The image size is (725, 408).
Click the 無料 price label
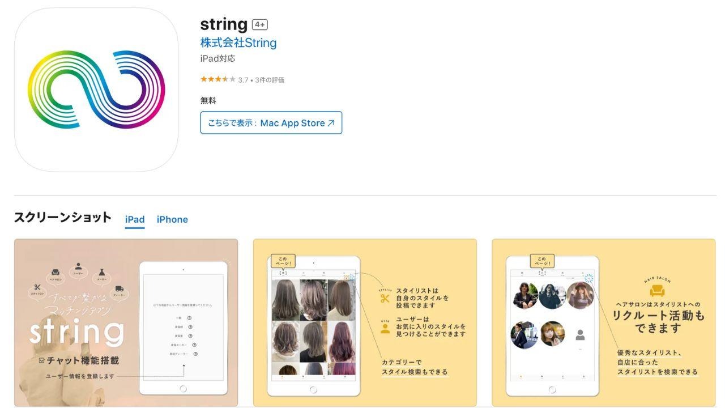point(208,101)
